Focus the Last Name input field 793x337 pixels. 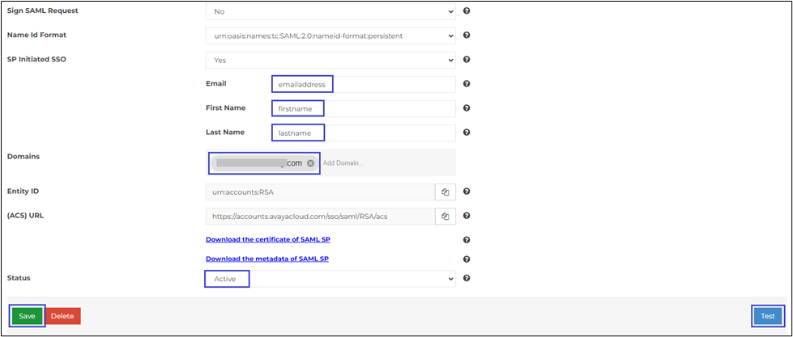click(363, 133)
